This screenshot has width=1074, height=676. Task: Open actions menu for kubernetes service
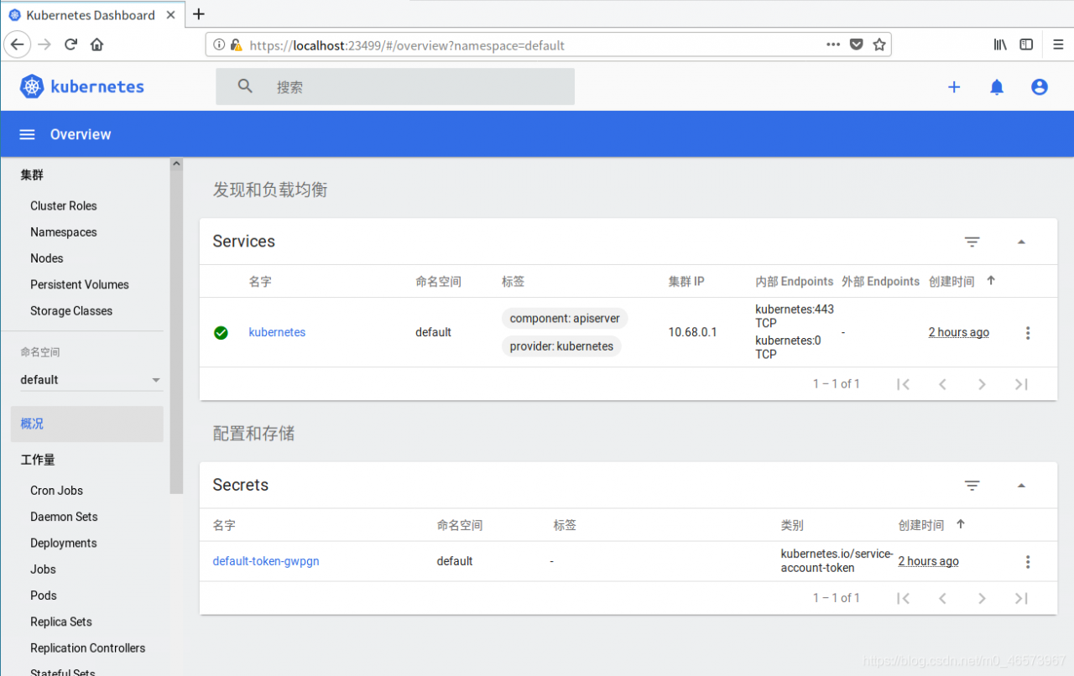1028,333
